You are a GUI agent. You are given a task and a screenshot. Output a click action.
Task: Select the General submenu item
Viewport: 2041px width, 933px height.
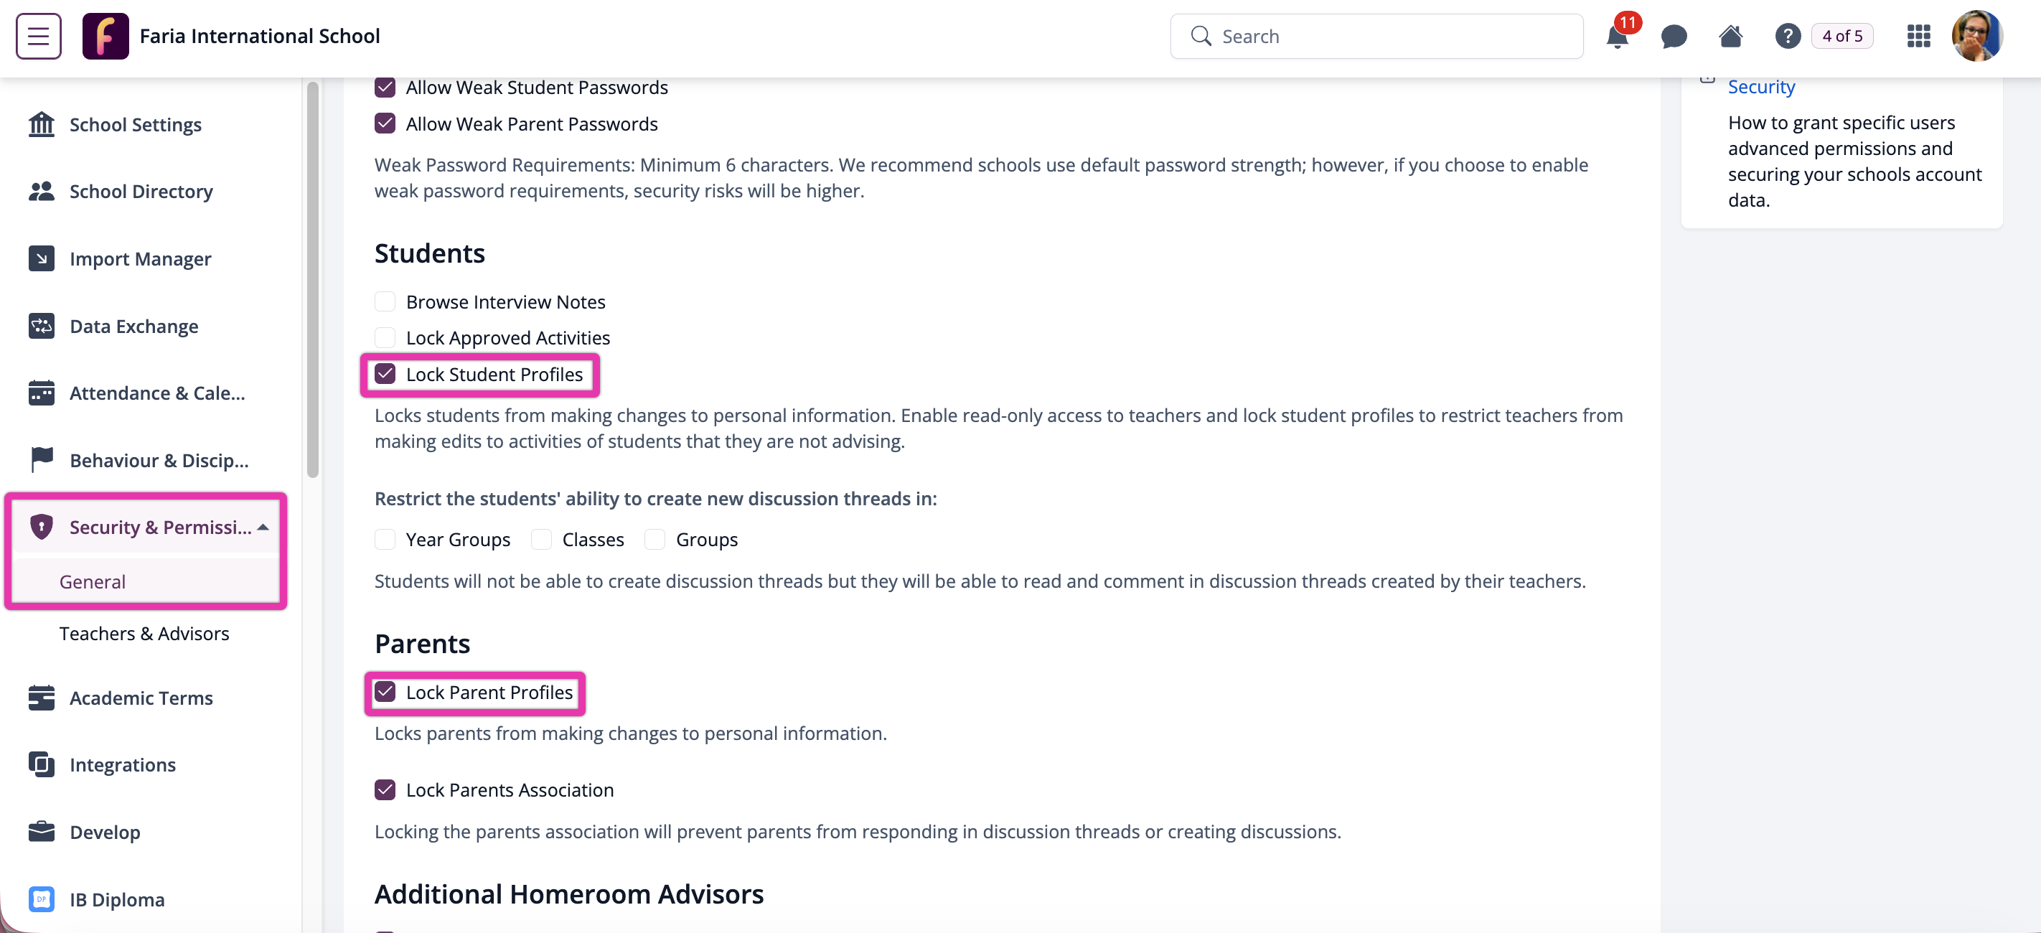[x=93, y=582]
